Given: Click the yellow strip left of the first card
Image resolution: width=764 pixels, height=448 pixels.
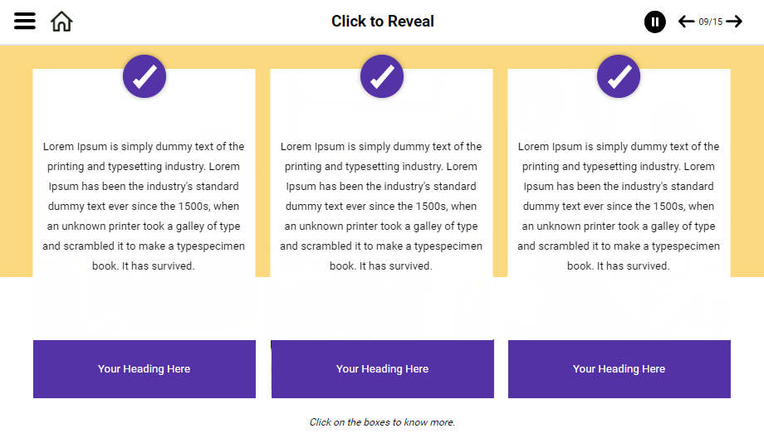Looking at the screenshot, I should click(16, 166).
